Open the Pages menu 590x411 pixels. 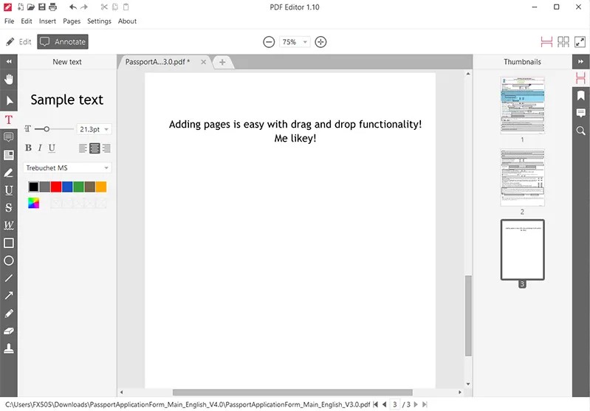click(72, 21)
